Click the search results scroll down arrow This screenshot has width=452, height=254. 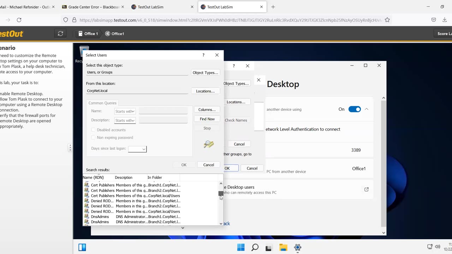tap(221, 224)
